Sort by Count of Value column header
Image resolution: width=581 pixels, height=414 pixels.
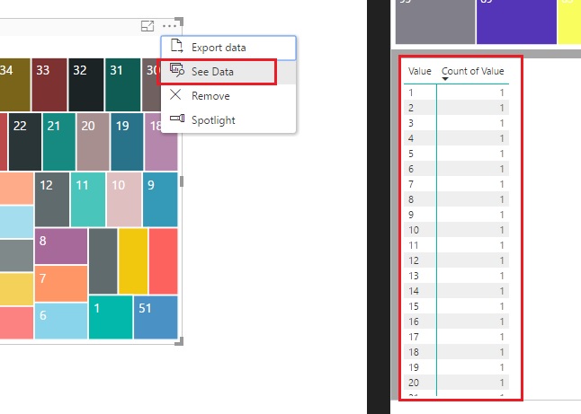[472, 71]
